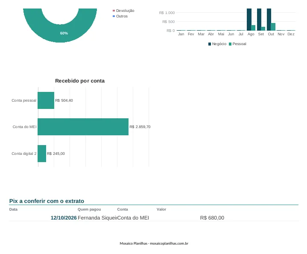The image size is (307, 254).
Task: Select the Ago dark Negócio bar
Action: 249,20
